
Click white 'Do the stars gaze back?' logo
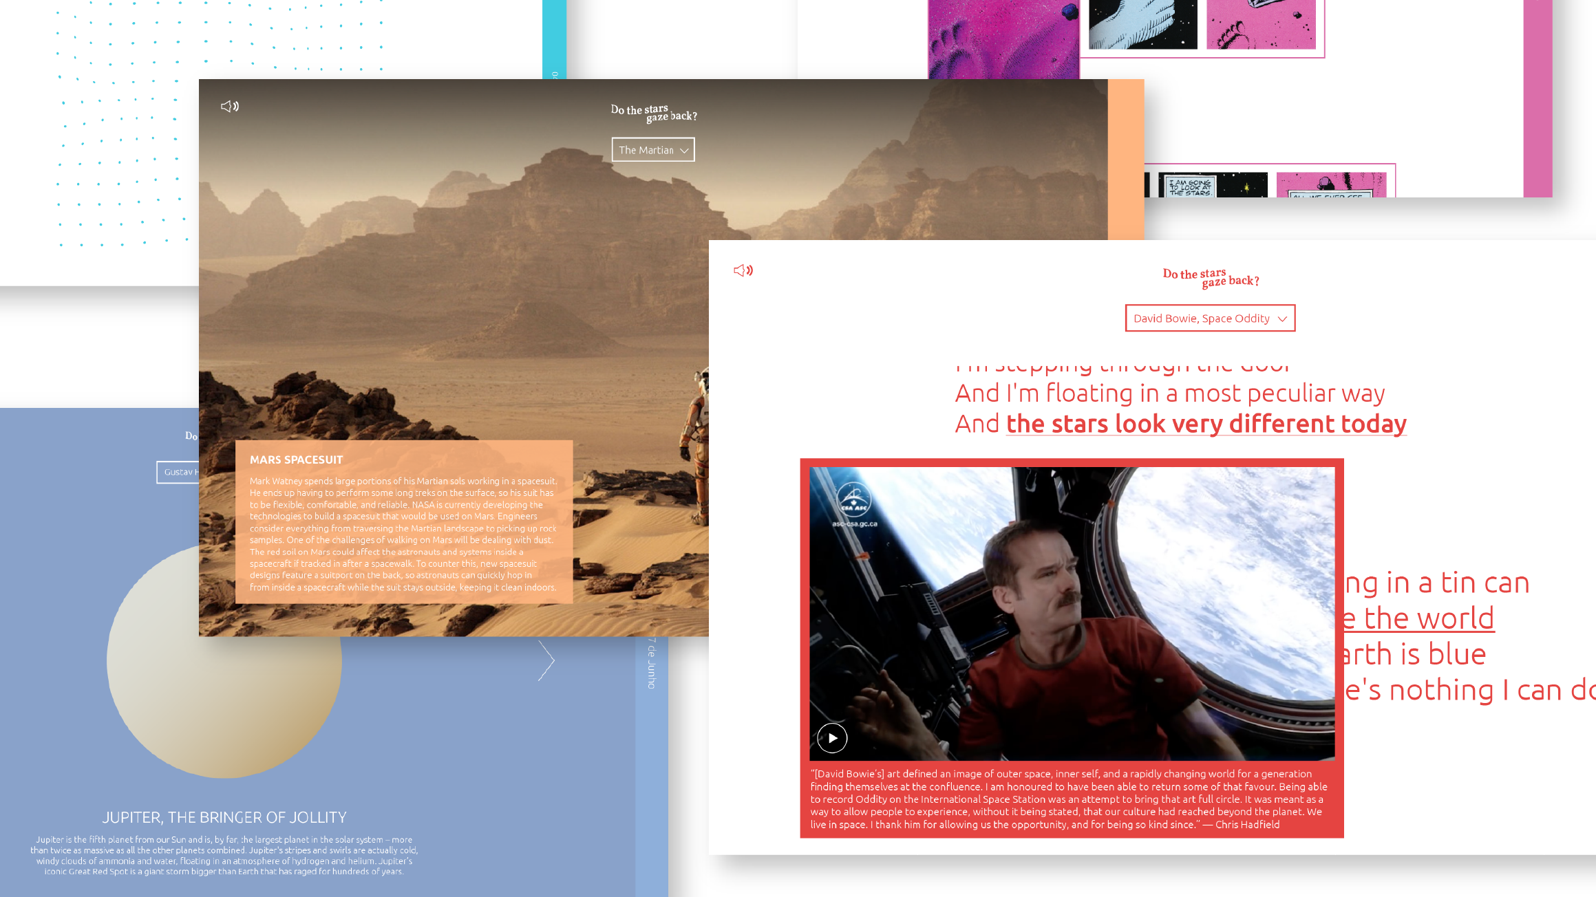[x=653, y=113]
